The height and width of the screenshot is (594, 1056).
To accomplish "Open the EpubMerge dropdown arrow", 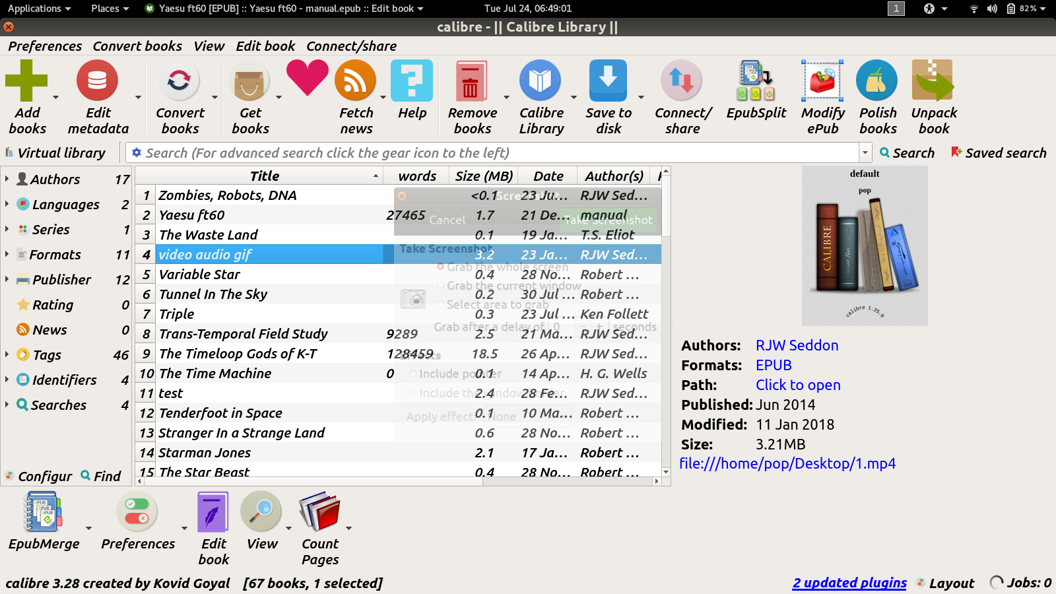I will click(x=88, y=528).
